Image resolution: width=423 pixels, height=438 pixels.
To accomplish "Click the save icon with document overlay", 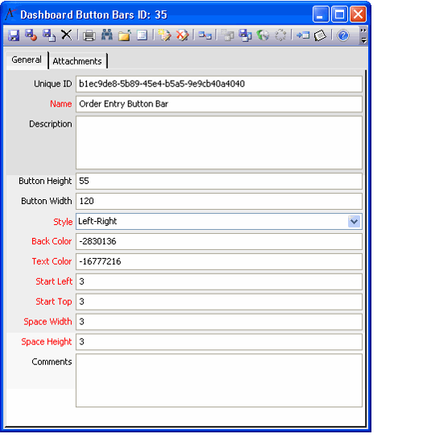I will [x=49, y=35].
